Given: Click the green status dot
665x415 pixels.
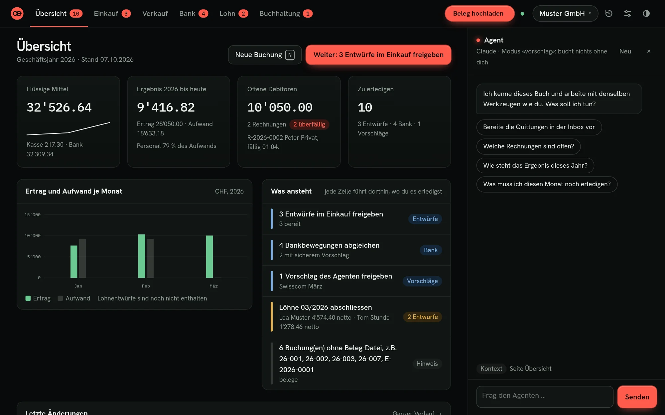Looking at the screenshot, I should [x=522, y=14].
